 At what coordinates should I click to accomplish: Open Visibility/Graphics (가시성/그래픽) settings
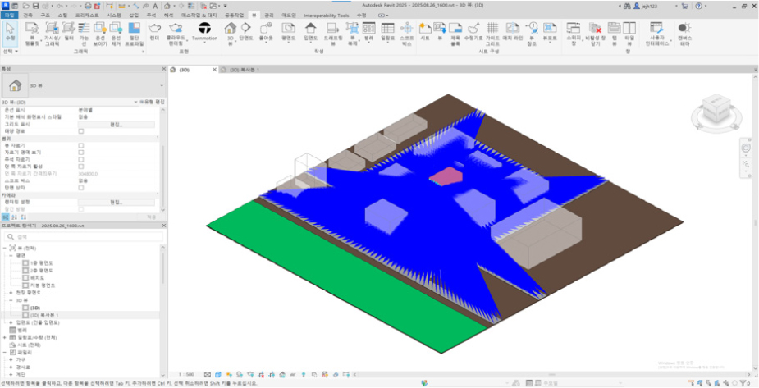point(52,34)
